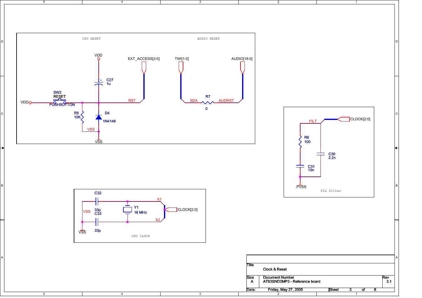Click the AUDIO RESET block title
422x298 pixels.
[x=208, y=39]
